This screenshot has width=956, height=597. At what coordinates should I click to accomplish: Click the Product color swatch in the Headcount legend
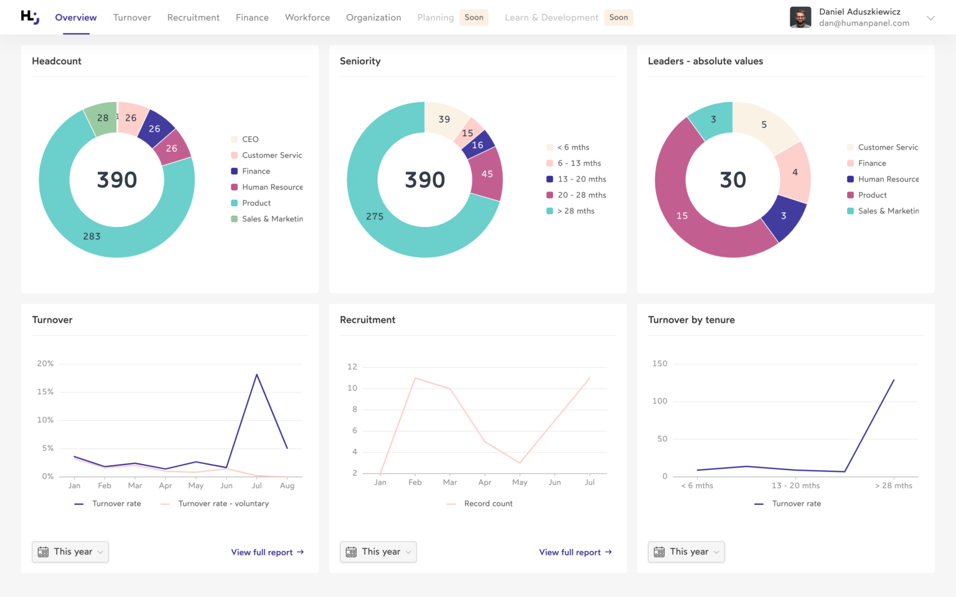(x=235, y=203)
